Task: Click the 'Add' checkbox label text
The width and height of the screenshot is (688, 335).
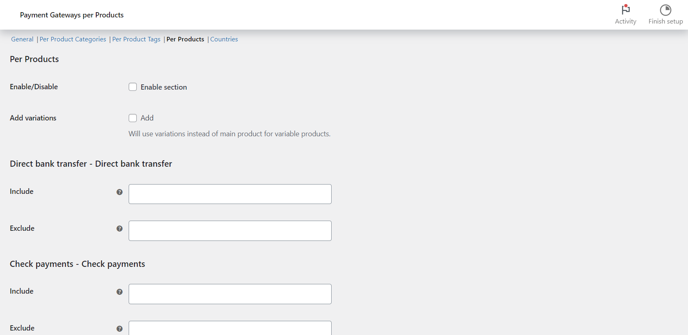Action: click(x=147, y=118)
